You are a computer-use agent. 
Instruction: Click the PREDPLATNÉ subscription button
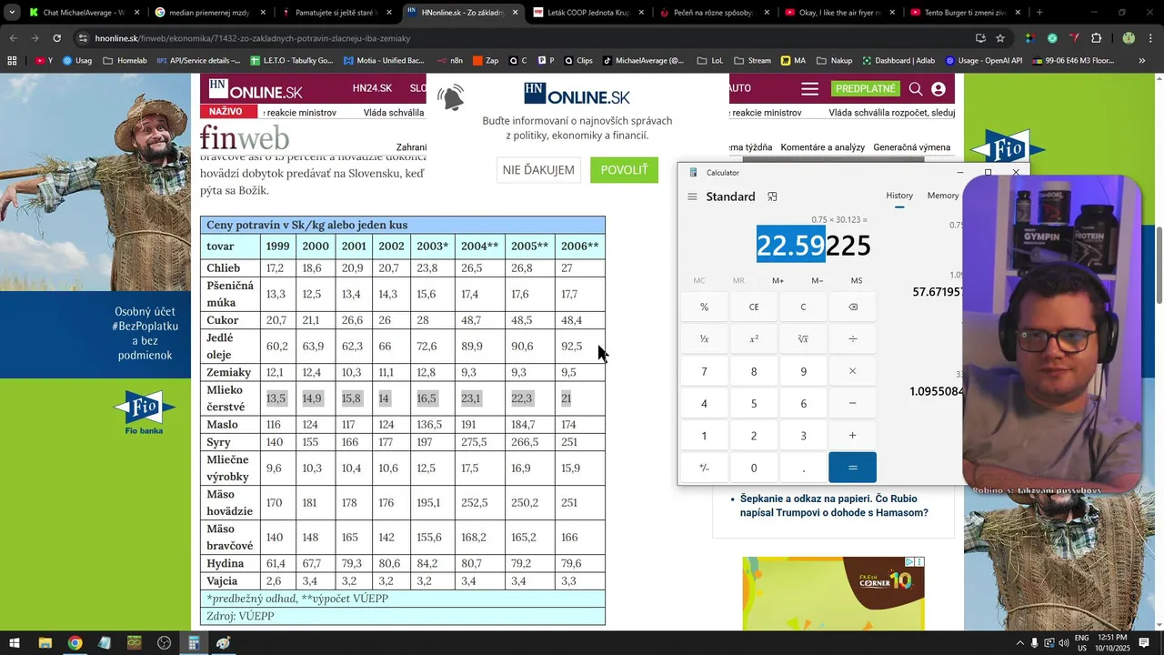coord(866,88)
